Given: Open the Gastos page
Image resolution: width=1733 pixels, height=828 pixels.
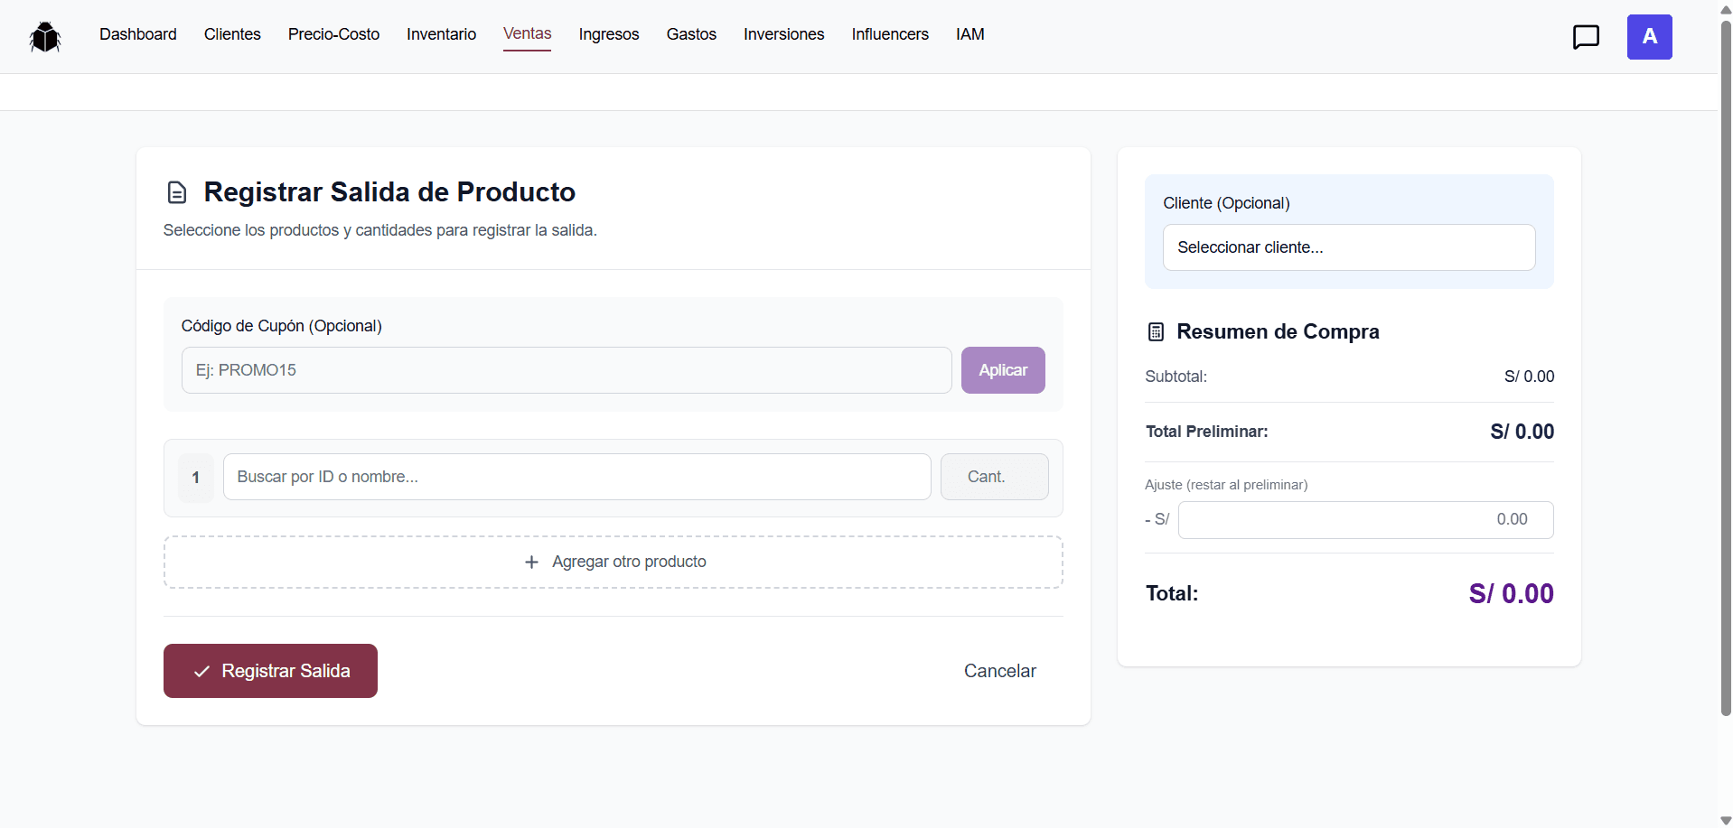Looking at the screenshot, I should coord(691,34).
